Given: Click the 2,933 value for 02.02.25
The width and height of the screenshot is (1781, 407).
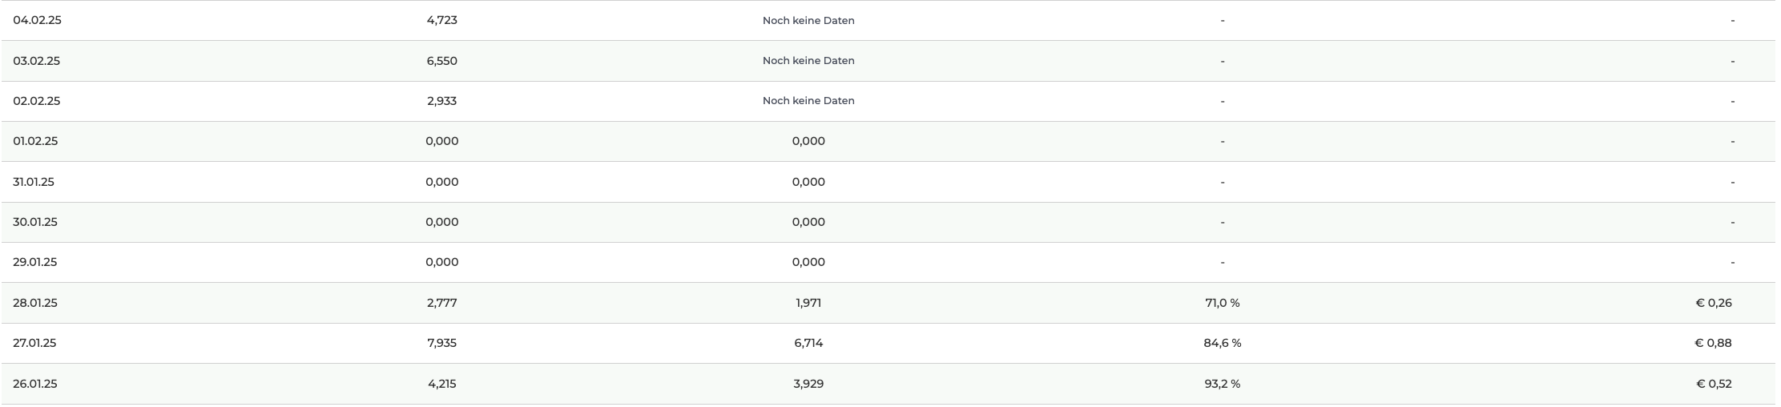Looking at the screenshot, I should coord(442,101).
